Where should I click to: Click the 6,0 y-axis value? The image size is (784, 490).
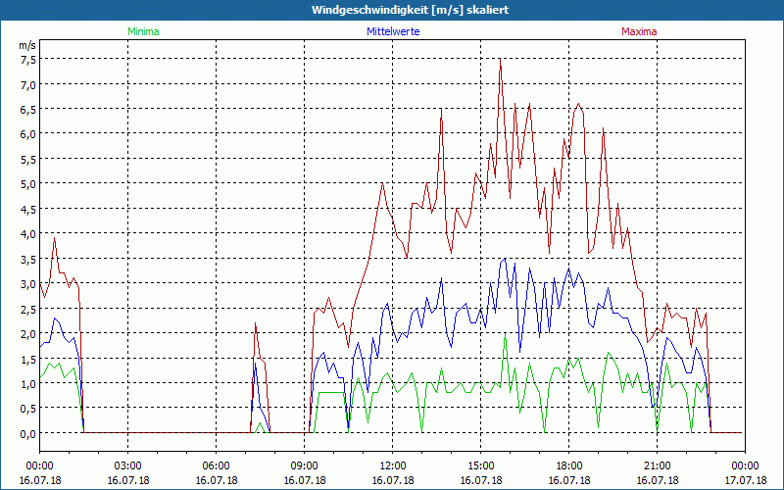[28, 134]
